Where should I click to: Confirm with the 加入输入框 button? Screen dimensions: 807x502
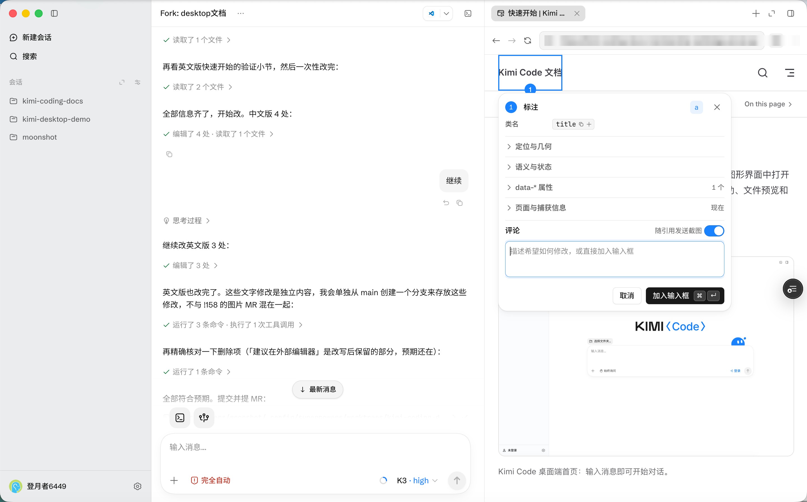tap(685, 295)
